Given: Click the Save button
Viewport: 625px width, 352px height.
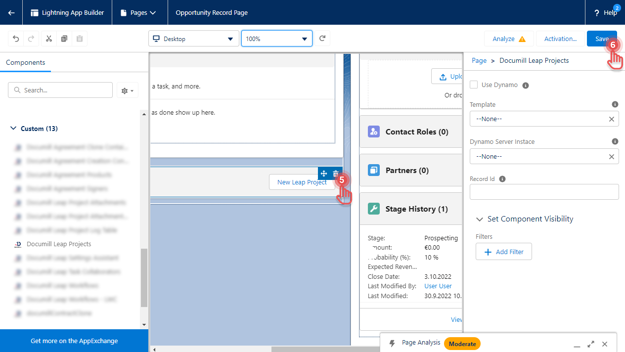Looking at the screenshot, I should tap(602, 38).
